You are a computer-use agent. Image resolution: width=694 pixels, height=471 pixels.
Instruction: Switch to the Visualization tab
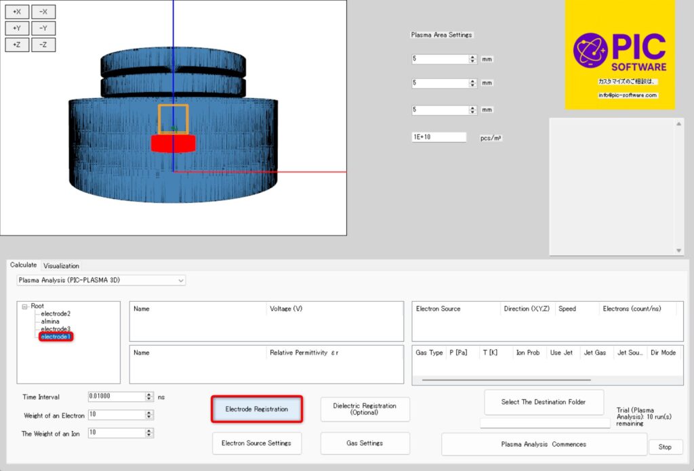61,266
